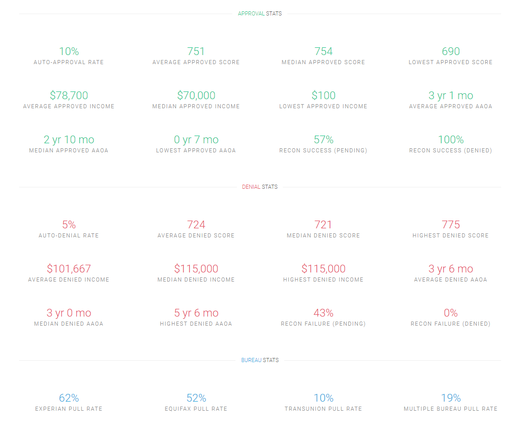Image resolution: width=532 pixels, height=423 pixels.
Task: Click the Approval Stats section heading
Action: coord(260,14)
